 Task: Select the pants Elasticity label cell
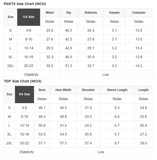tap(31, 75)
